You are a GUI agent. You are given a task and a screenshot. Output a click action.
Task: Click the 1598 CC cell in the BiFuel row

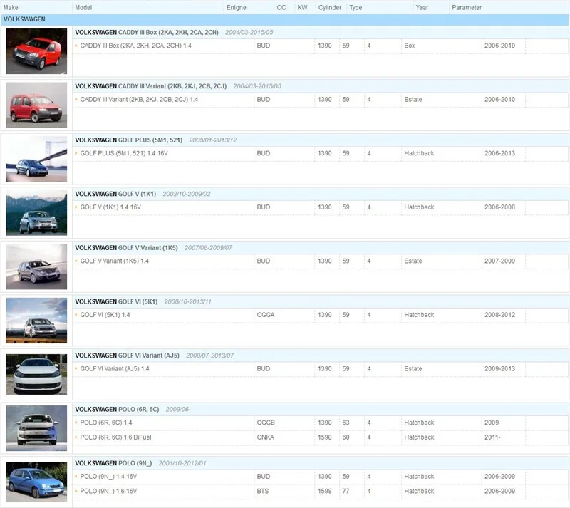[325, 437]
